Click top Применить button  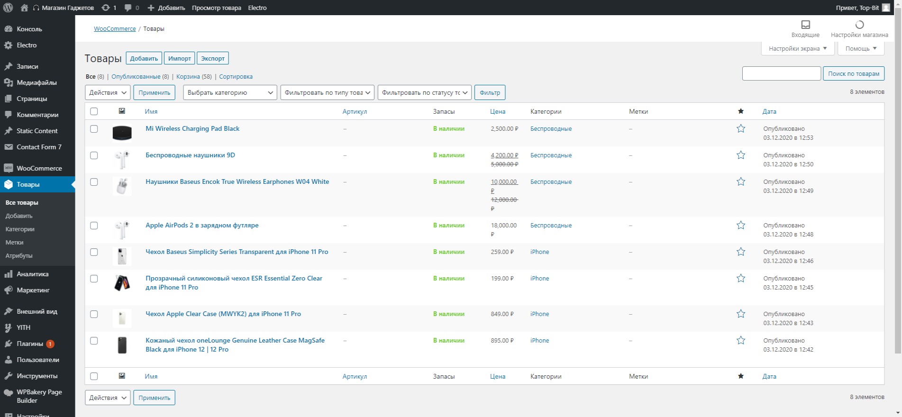[154, 92]
